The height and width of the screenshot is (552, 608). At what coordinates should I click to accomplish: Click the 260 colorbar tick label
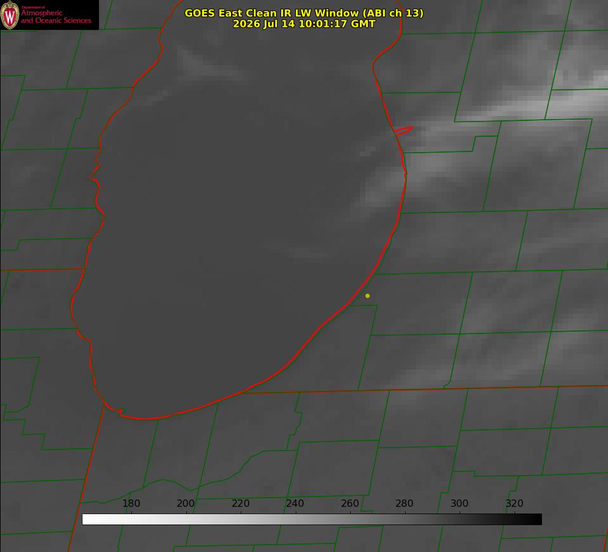[x=350, y=503]
